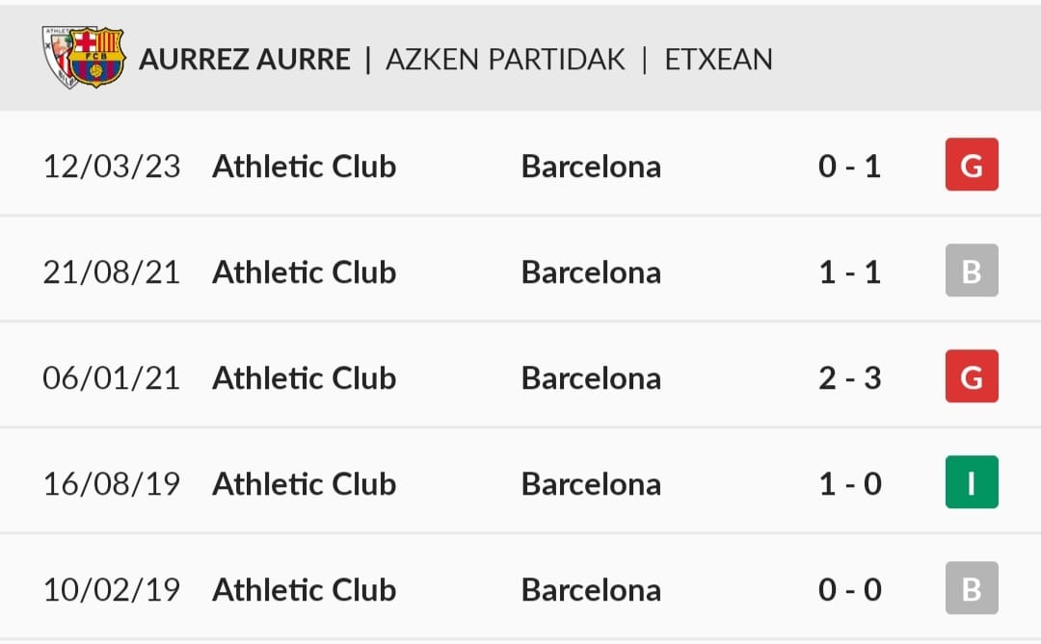Click red G badge for 12/03/23 match
Viewport: 1041px width, 644px height.
click(972, 165)
